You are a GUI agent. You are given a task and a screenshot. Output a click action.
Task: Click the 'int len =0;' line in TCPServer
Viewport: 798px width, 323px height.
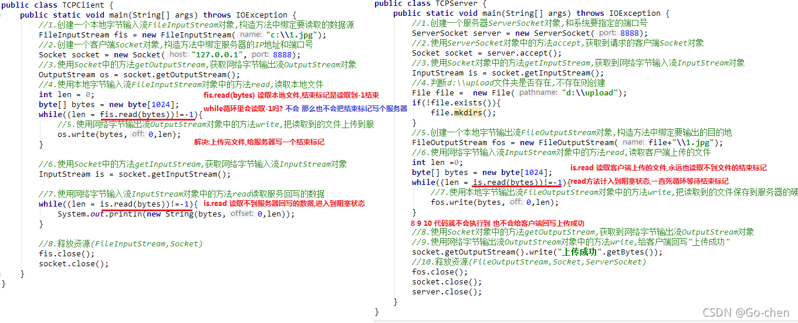point(437,162)
